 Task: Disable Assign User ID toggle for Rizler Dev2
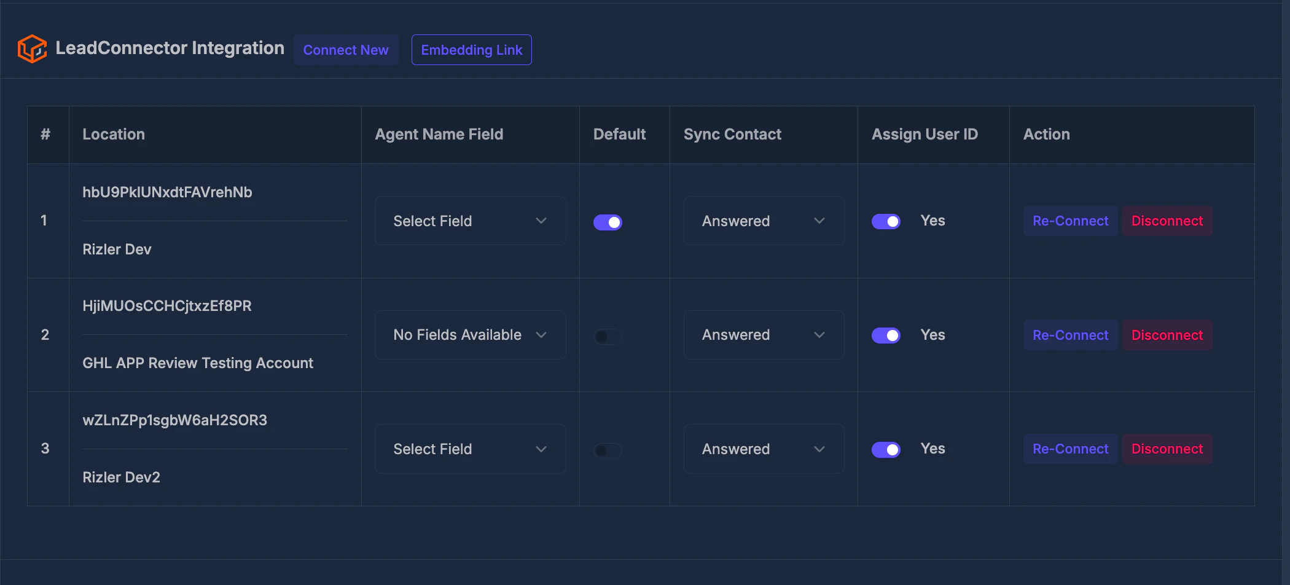[886, 449]
